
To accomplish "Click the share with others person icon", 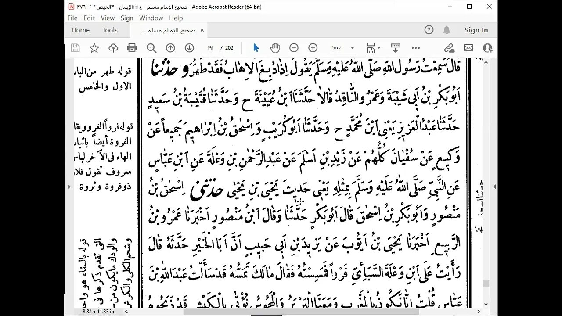I will tap(487, 48).
